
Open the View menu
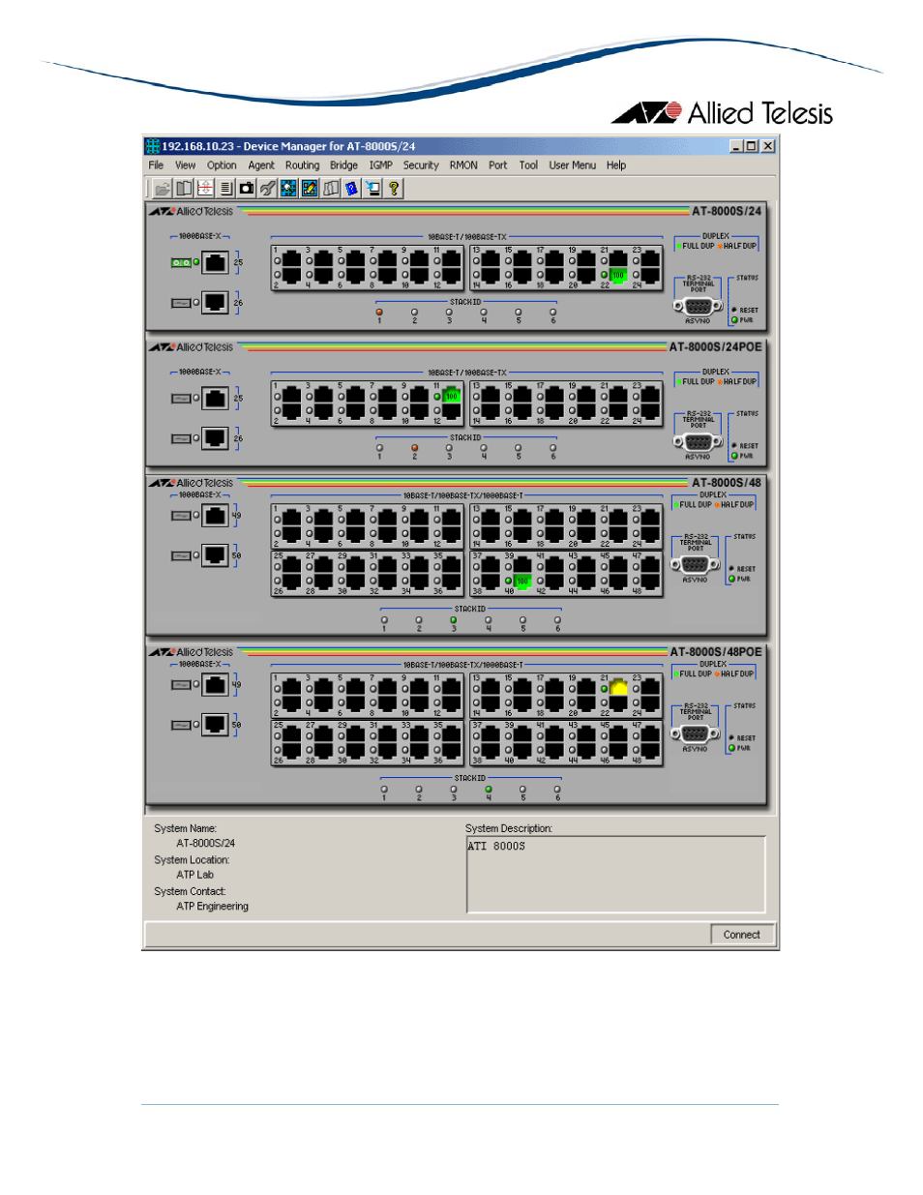[x=185, y=165]
